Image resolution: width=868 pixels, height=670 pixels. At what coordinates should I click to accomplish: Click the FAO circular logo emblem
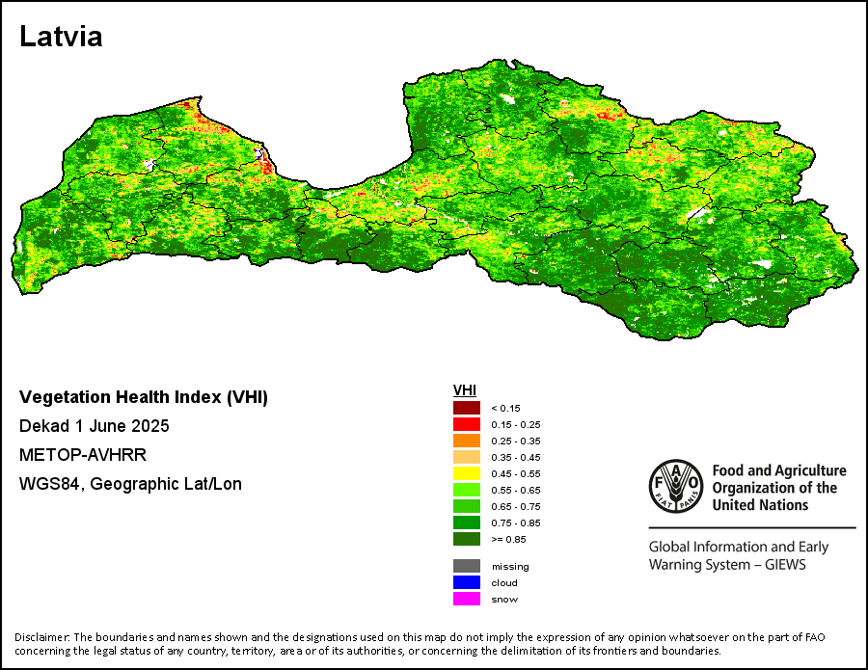click(676, 486)
